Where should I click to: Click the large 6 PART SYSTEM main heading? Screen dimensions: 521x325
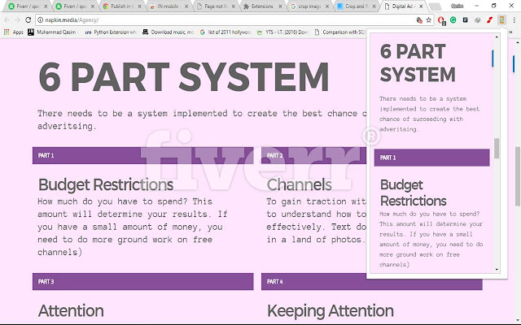(x=184, y=77)
